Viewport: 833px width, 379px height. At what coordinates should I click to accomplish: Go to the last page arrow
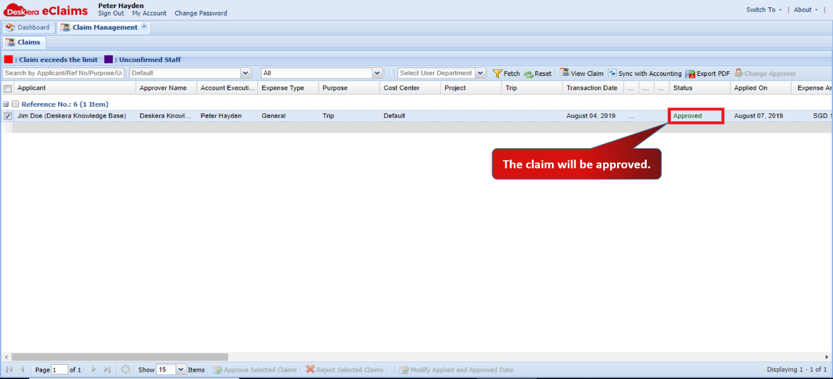(x=107, y=369)
